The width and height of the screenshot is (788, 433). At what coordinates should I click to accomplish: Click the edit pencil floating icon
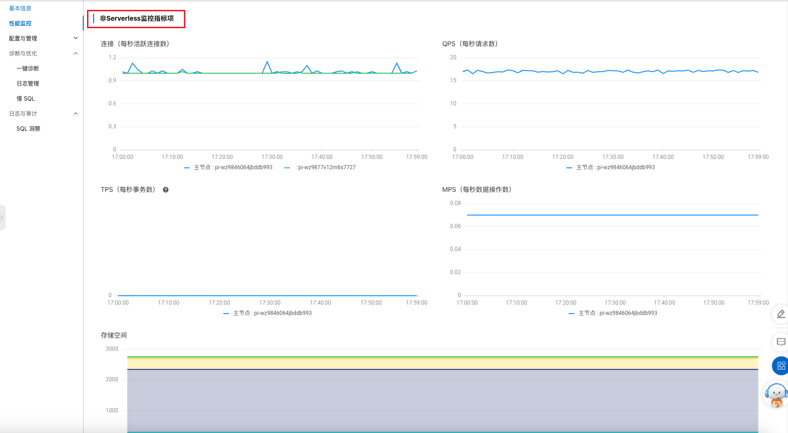point(781,314)
